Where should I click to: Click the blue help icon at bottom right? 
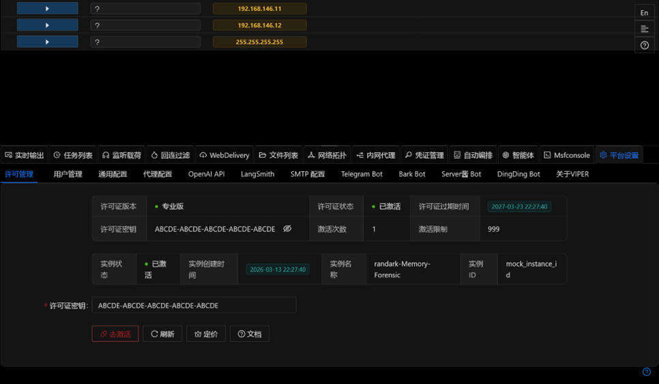647,372
